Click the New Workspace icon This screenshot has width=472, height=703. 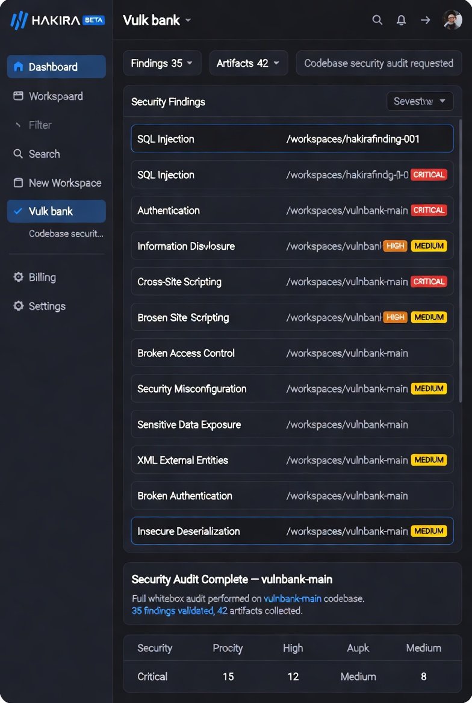pos(19,182)
